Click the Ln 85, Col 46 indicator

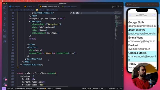click(87, 89)
